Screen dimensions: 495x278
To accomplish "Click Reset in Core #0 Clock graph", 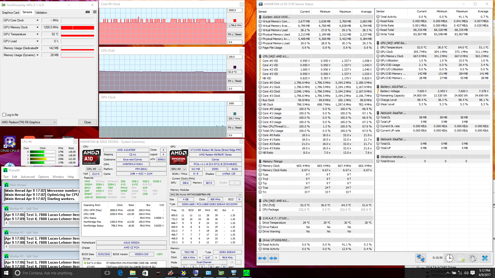I will click(x=238, y=34).
